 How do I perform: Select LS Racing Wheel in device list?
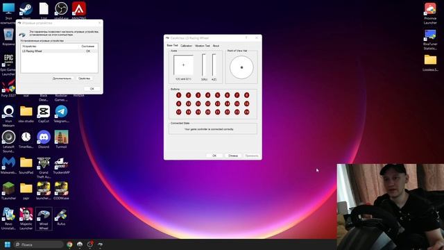[59, 51]
